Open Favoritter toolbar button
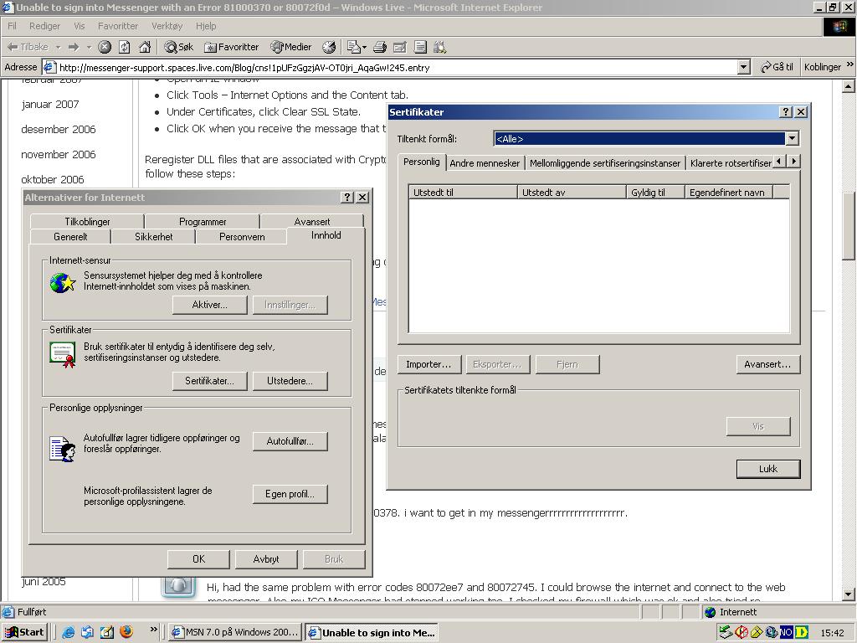The height and width of the screenshot is (643, 857). (x=231, y=47)
